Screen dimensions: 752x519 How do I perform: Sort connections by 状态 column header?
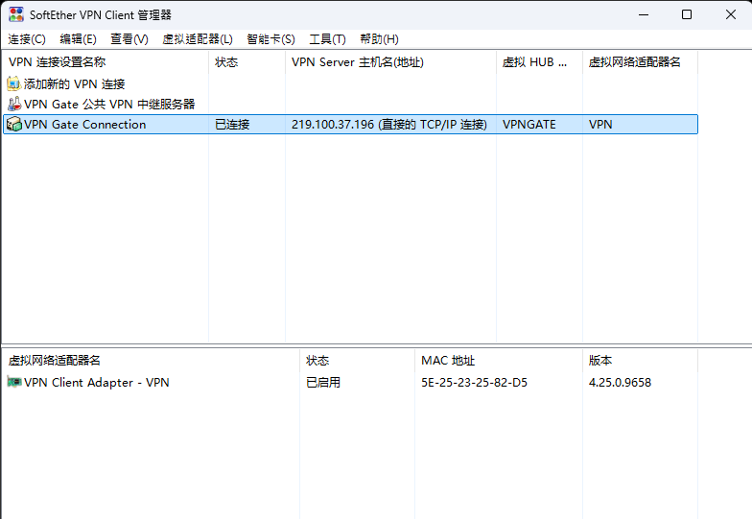[x=226, y=62]
